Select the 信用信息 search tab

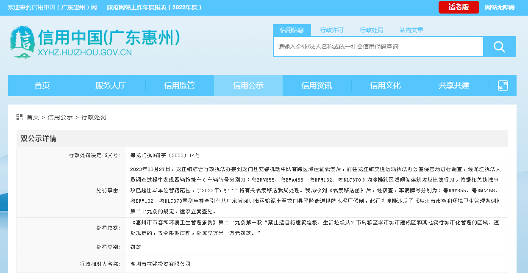click(x=292, y=30)
